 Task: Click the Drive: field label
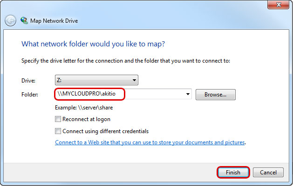pyautogui.click(x=29, y=81)
